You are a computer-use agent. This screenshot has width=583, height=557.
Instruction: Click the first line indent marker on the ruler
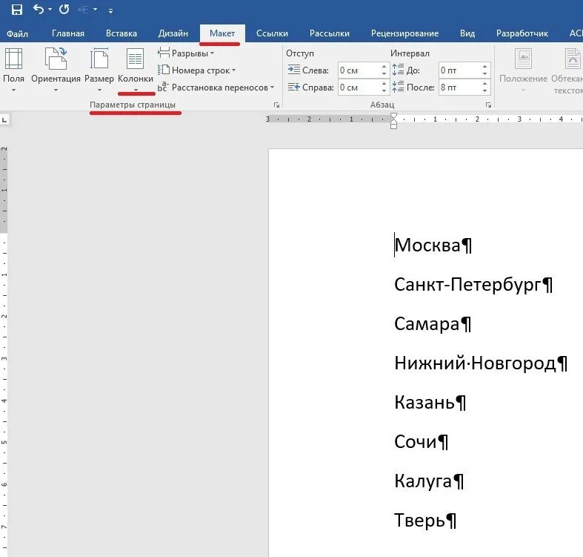click(x=393, y=116)
